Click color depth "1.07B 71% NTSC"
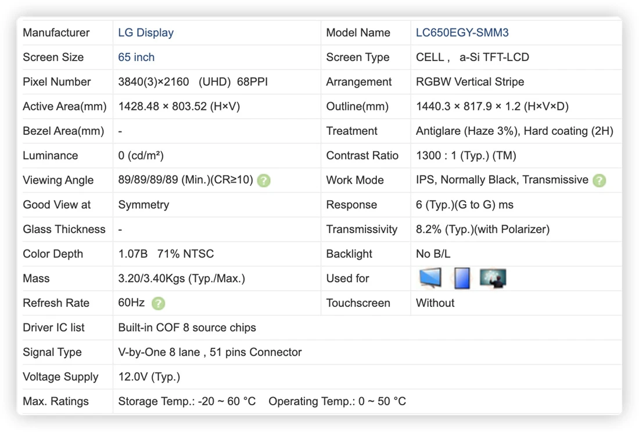The image size is (639, 432). 166,254
